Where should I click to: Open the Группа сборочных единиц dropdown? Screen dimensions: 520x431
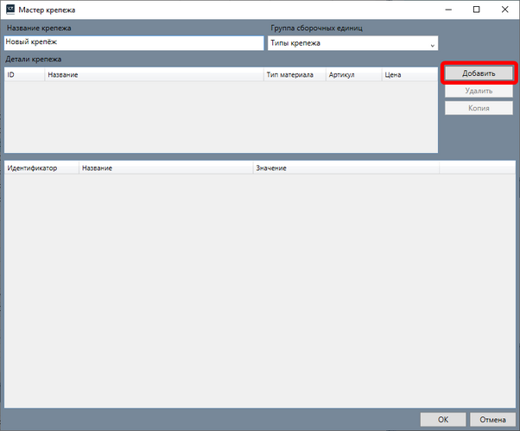352,43
